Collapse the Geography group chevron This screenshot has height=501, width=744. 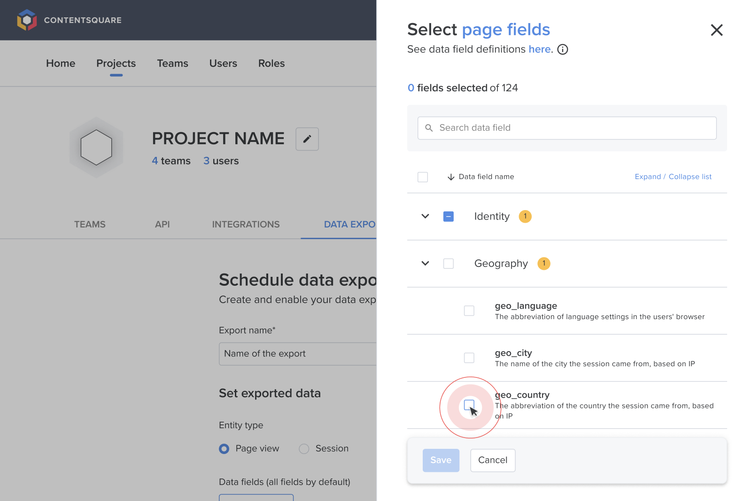click(425, 263)
